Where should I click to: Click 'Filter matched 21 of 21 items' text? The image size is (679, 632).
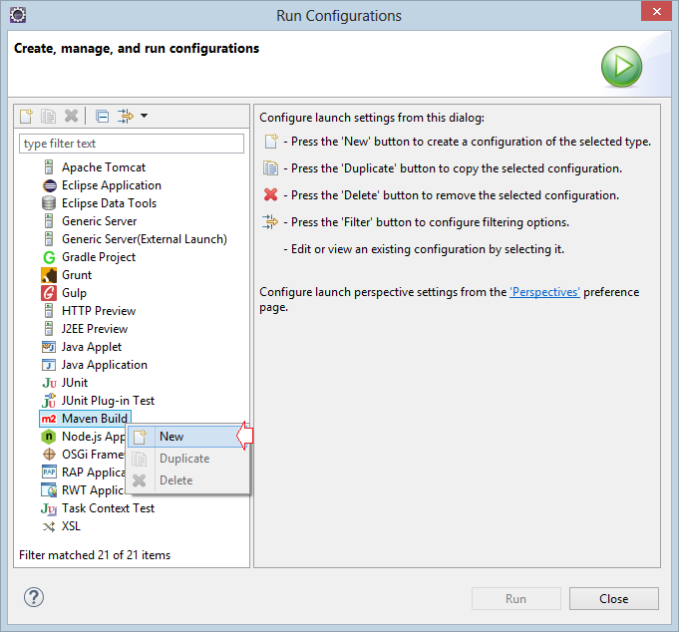point(95,555)
